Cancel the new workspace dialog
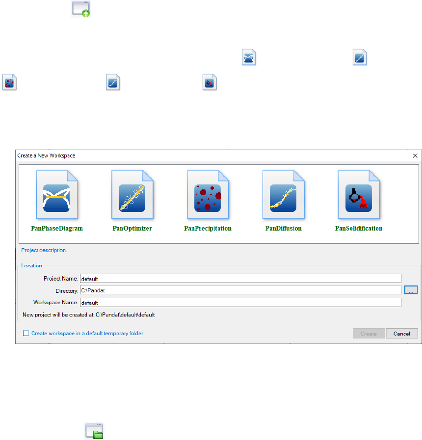The width and height of the screenshot is (422, 440). 402,334
